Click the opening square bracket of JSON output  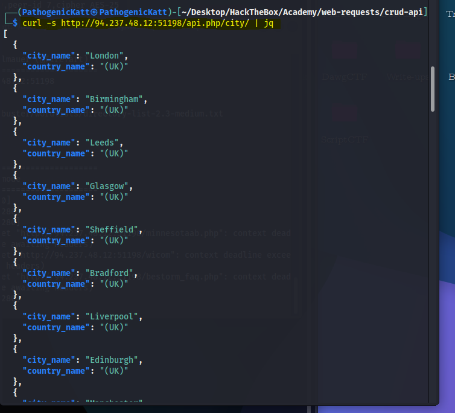(x=5, y=34)
